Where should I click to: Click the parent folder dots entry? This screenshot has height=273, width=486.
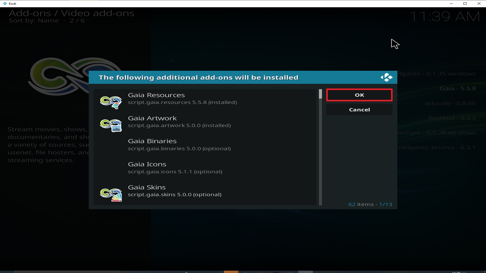click(x=171, y=61)
